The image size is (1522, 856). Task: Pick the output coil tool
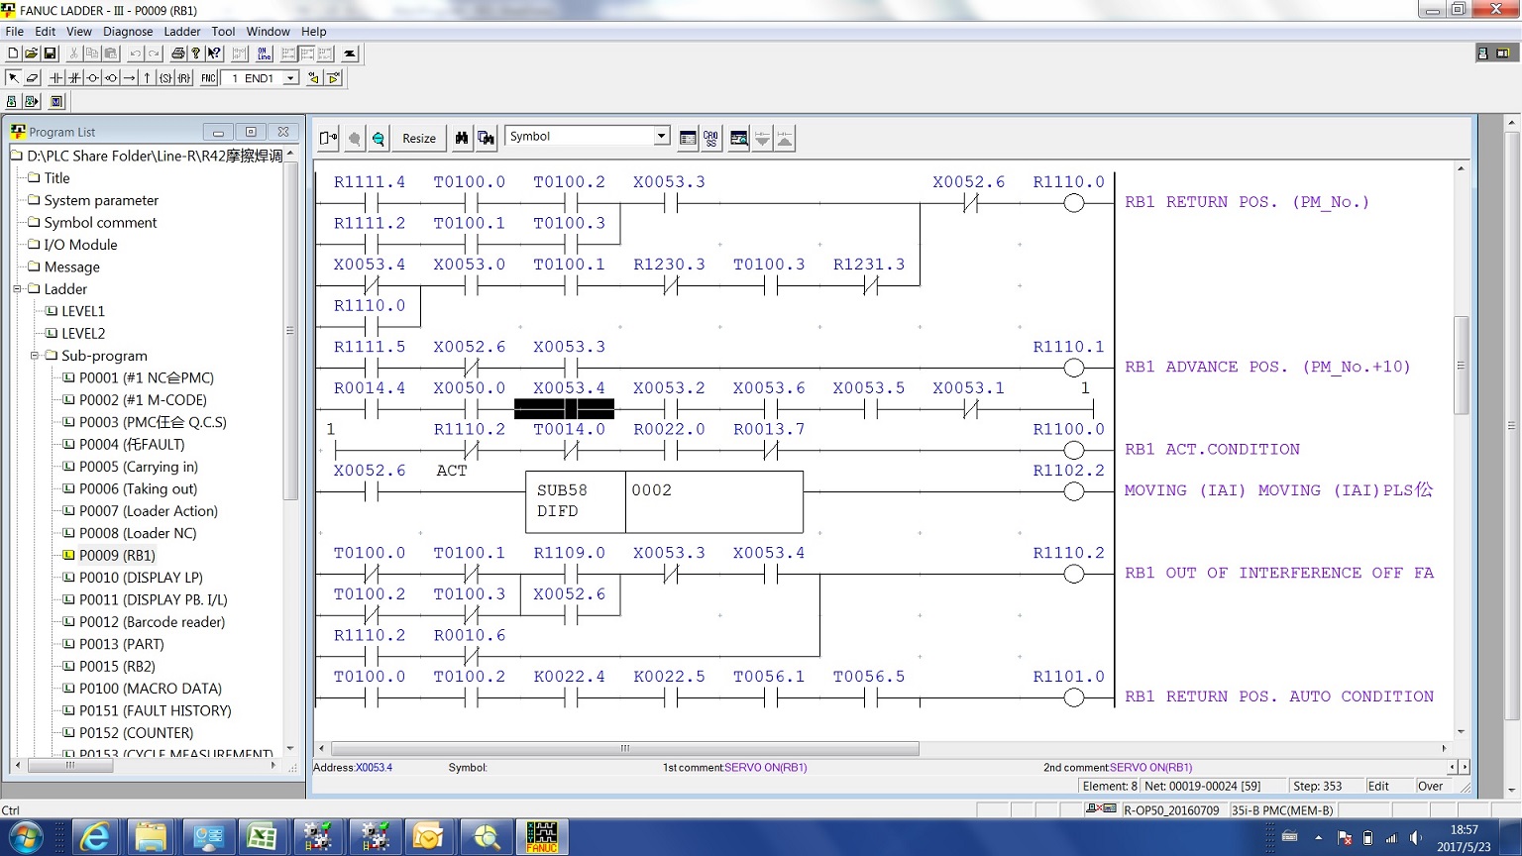tap(92, 78)
